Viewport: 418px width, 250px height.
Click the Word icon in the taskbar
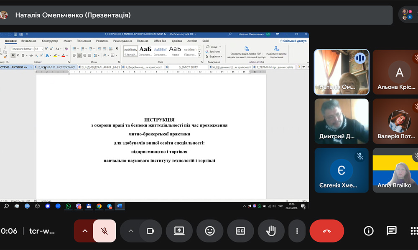click(119, 206)
